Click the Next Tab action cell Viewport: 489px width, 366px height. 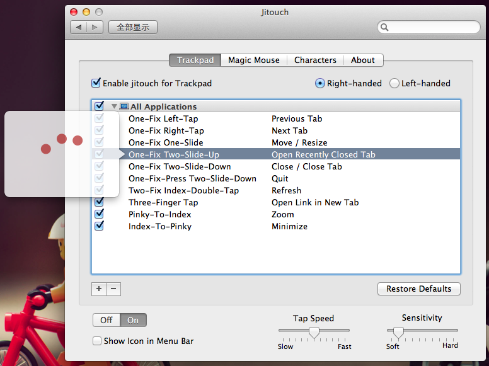289,130
